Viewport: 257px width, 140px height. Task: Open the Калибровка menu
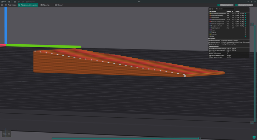coord(30,1)
